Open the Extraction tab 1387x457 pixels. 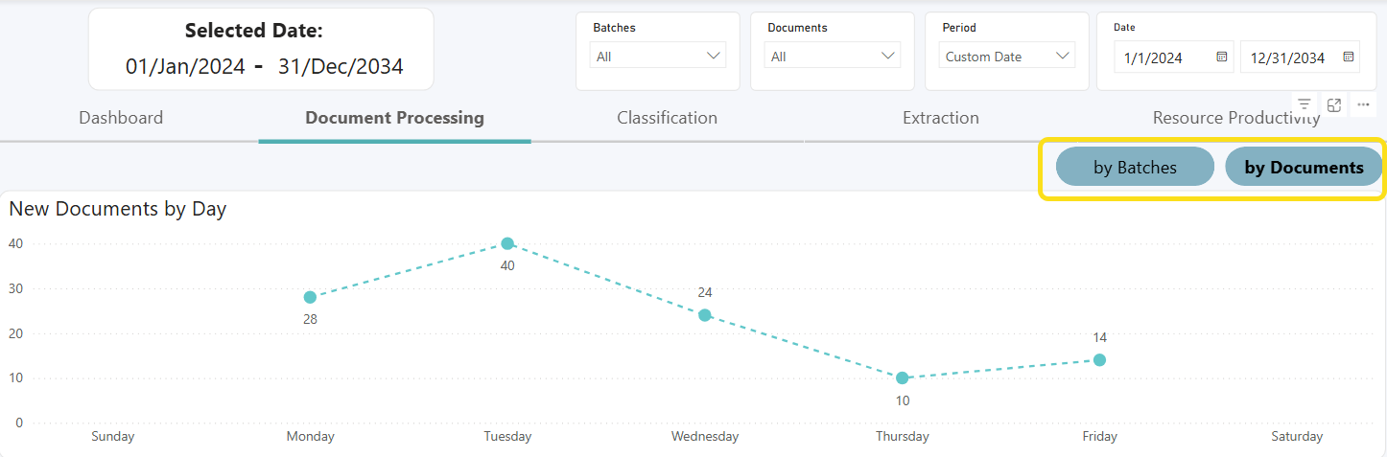pyautogui.click(x=940, y=118)
